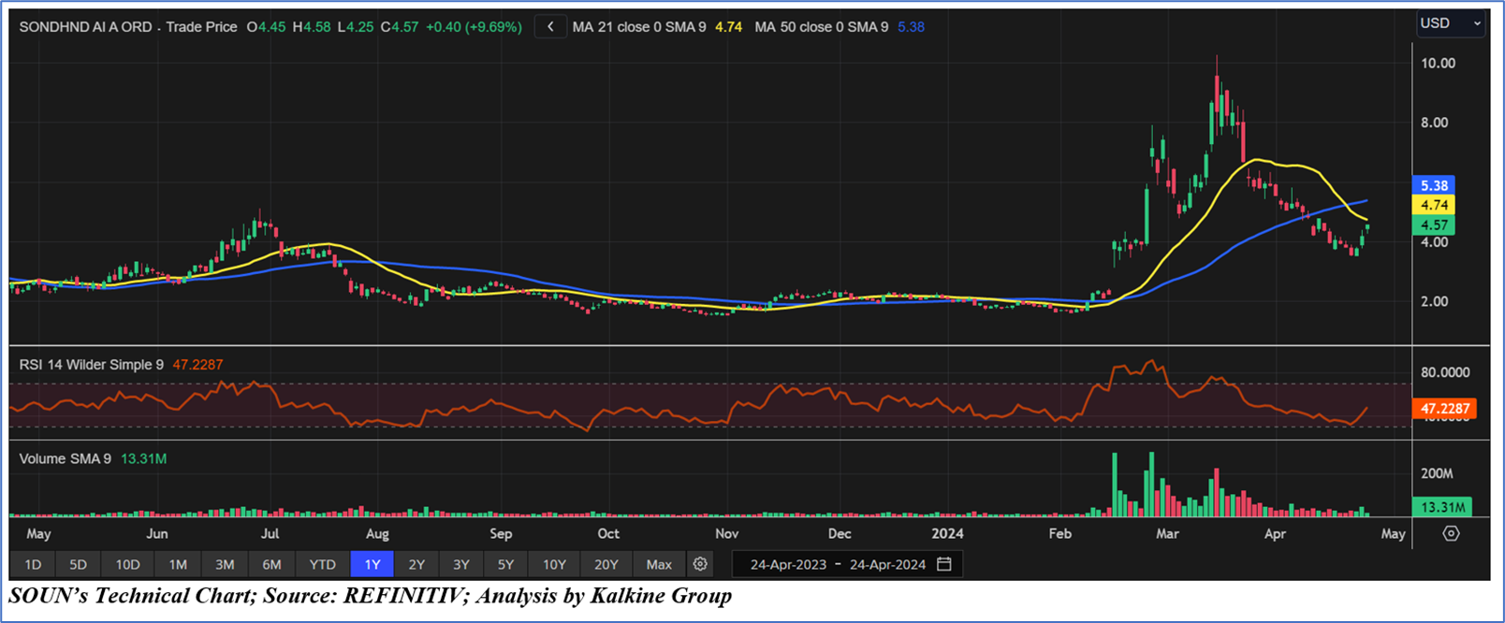
Task: Click the MA 50 close 0 SMA 9 label
Action: [822, 27]
